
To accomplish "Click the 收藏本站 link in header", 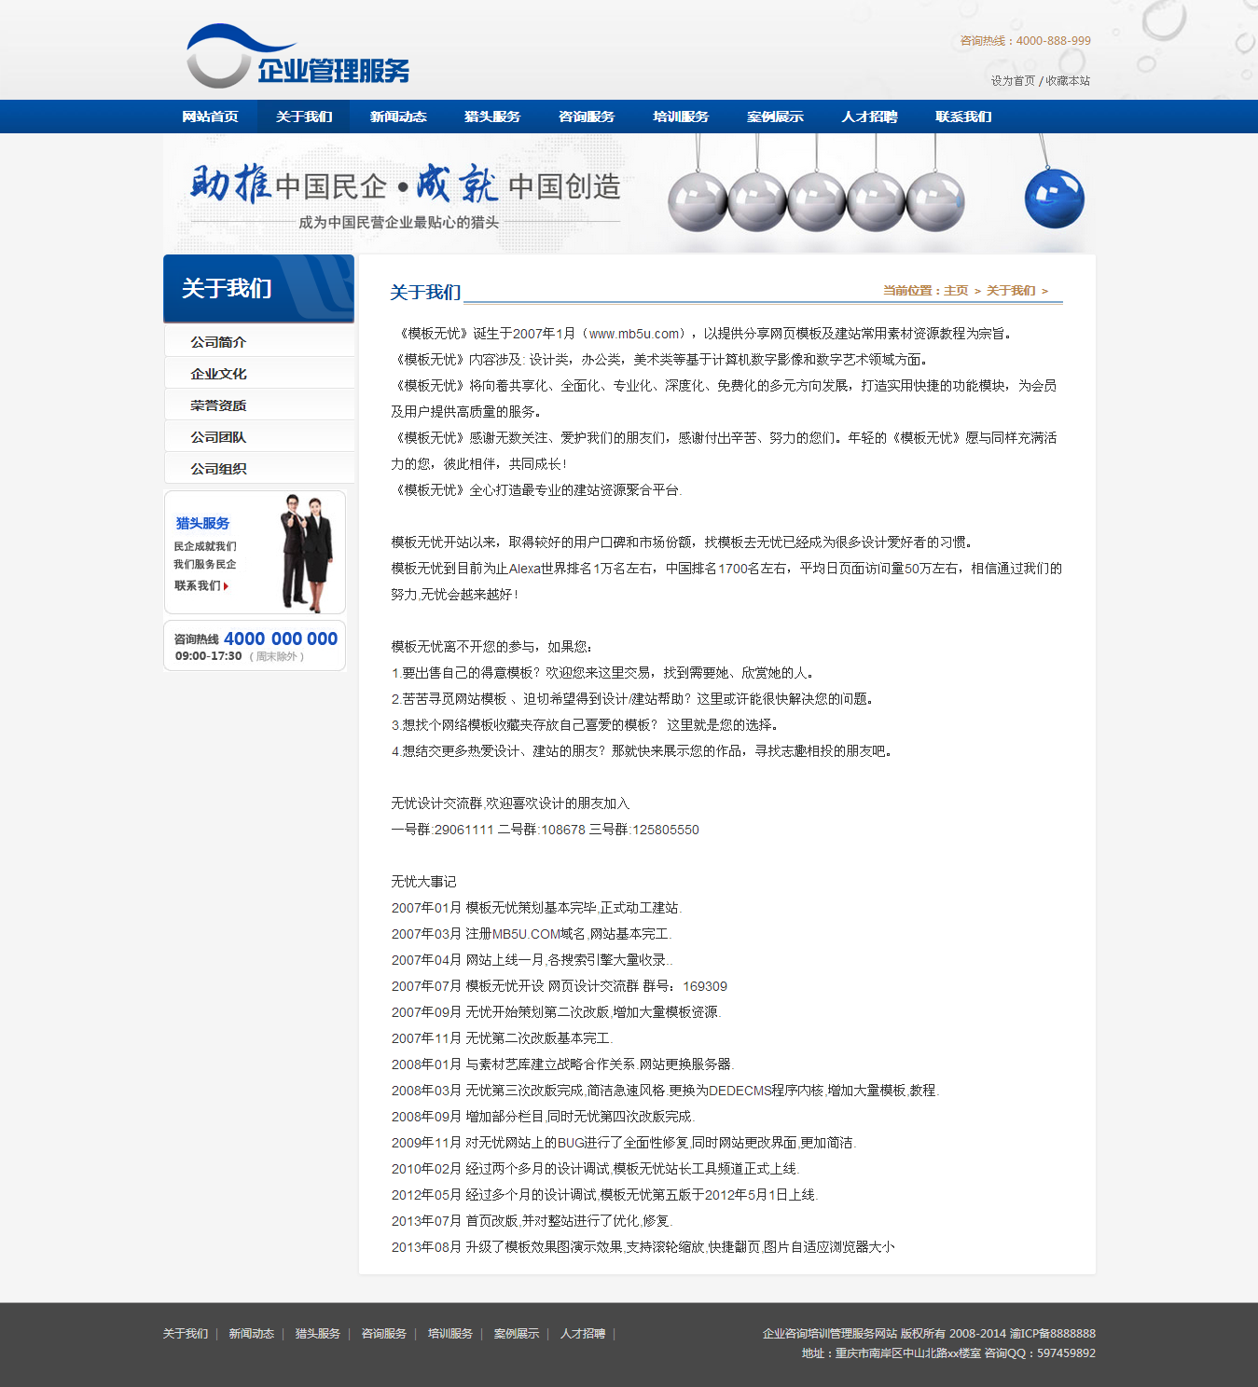I will tap(1068, 81).
